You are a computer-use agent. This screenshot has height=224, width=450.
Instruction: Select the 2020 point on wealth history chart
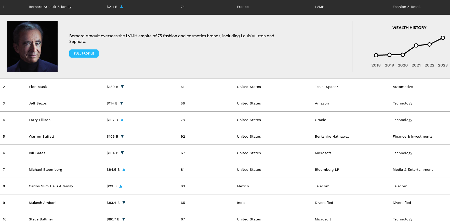point(403,55)
